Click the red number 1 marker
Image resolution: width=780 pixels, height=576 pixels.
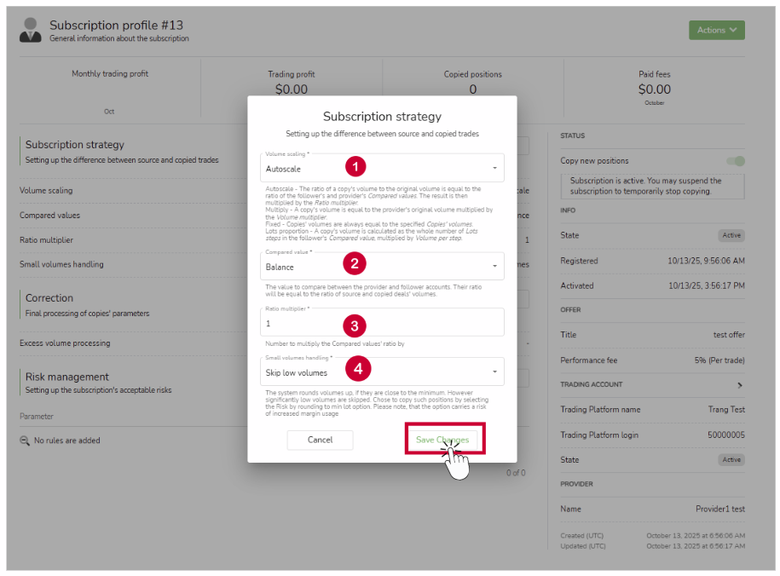[355, 165]
